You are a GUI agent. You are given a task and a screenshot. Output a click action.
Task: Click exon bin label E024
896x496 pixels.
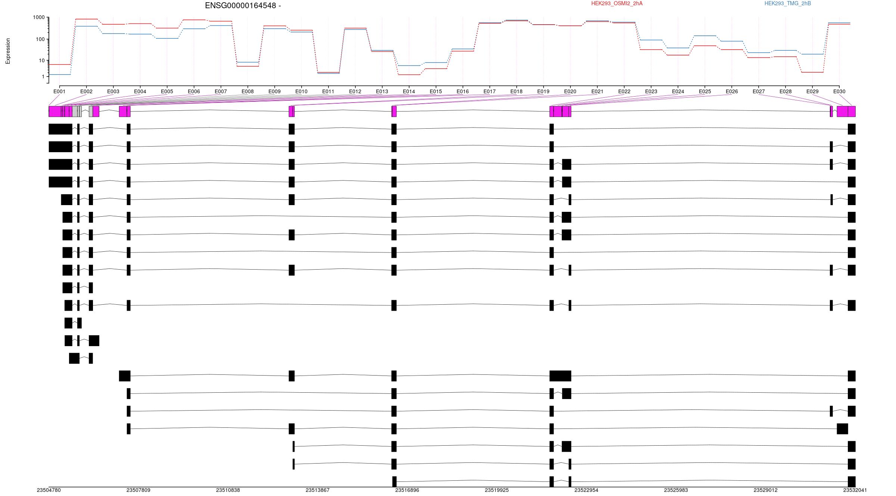click(678, 91)
